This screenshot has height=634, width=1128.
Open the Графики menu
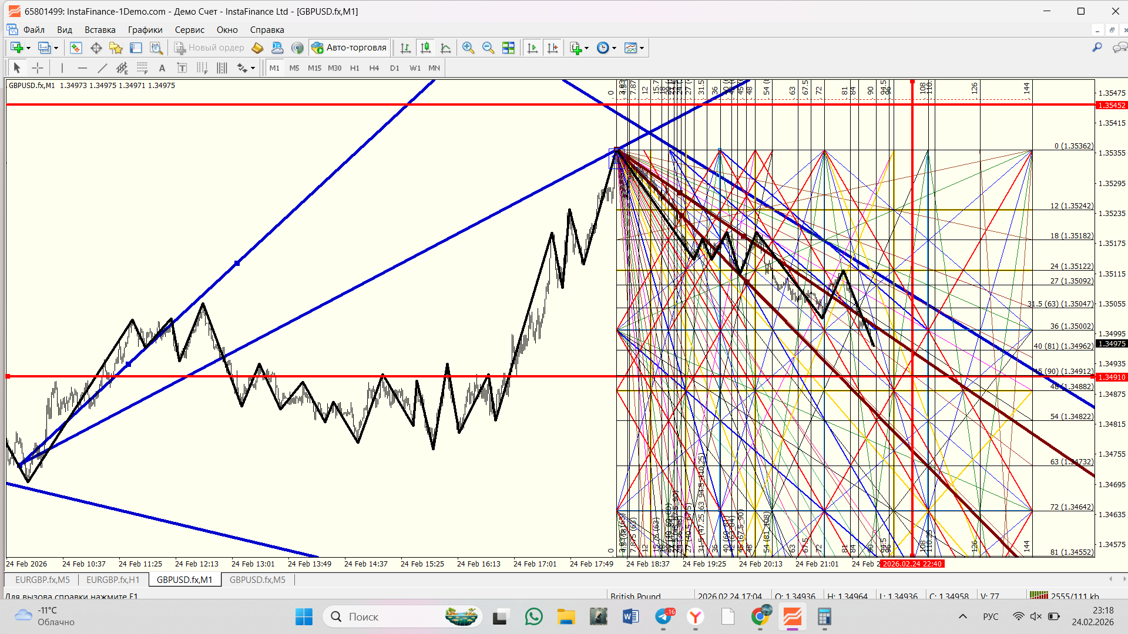(x=145, y=30)
